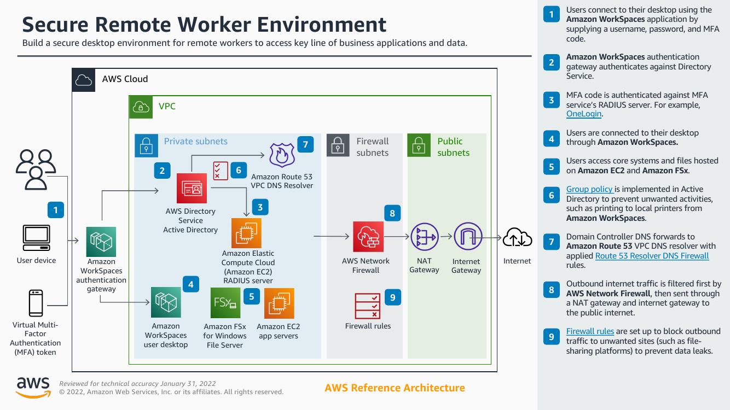Select the Amazon Route 53 VPC DNS Resolver label
This screenshot has width=730, height=410.
pyautogui.click(x=282, y=181)
